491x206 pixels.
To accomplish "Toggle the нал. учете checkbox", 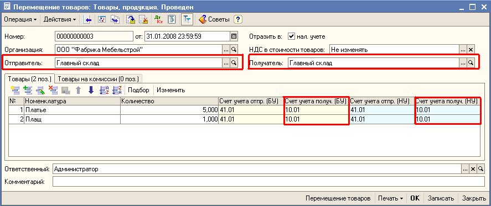I will tap(291, 36).
